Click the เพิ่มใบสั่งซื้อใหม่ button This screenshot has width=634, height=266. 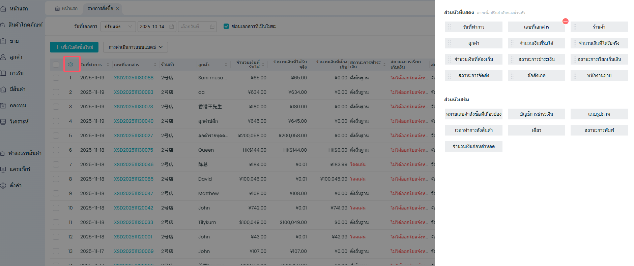(x=74, y=47)
